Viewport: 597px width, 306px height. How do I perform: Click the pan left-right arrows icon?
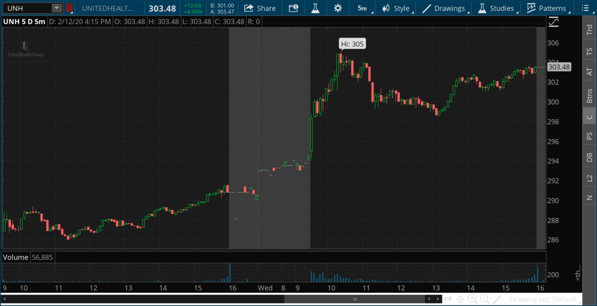(449, 299)
